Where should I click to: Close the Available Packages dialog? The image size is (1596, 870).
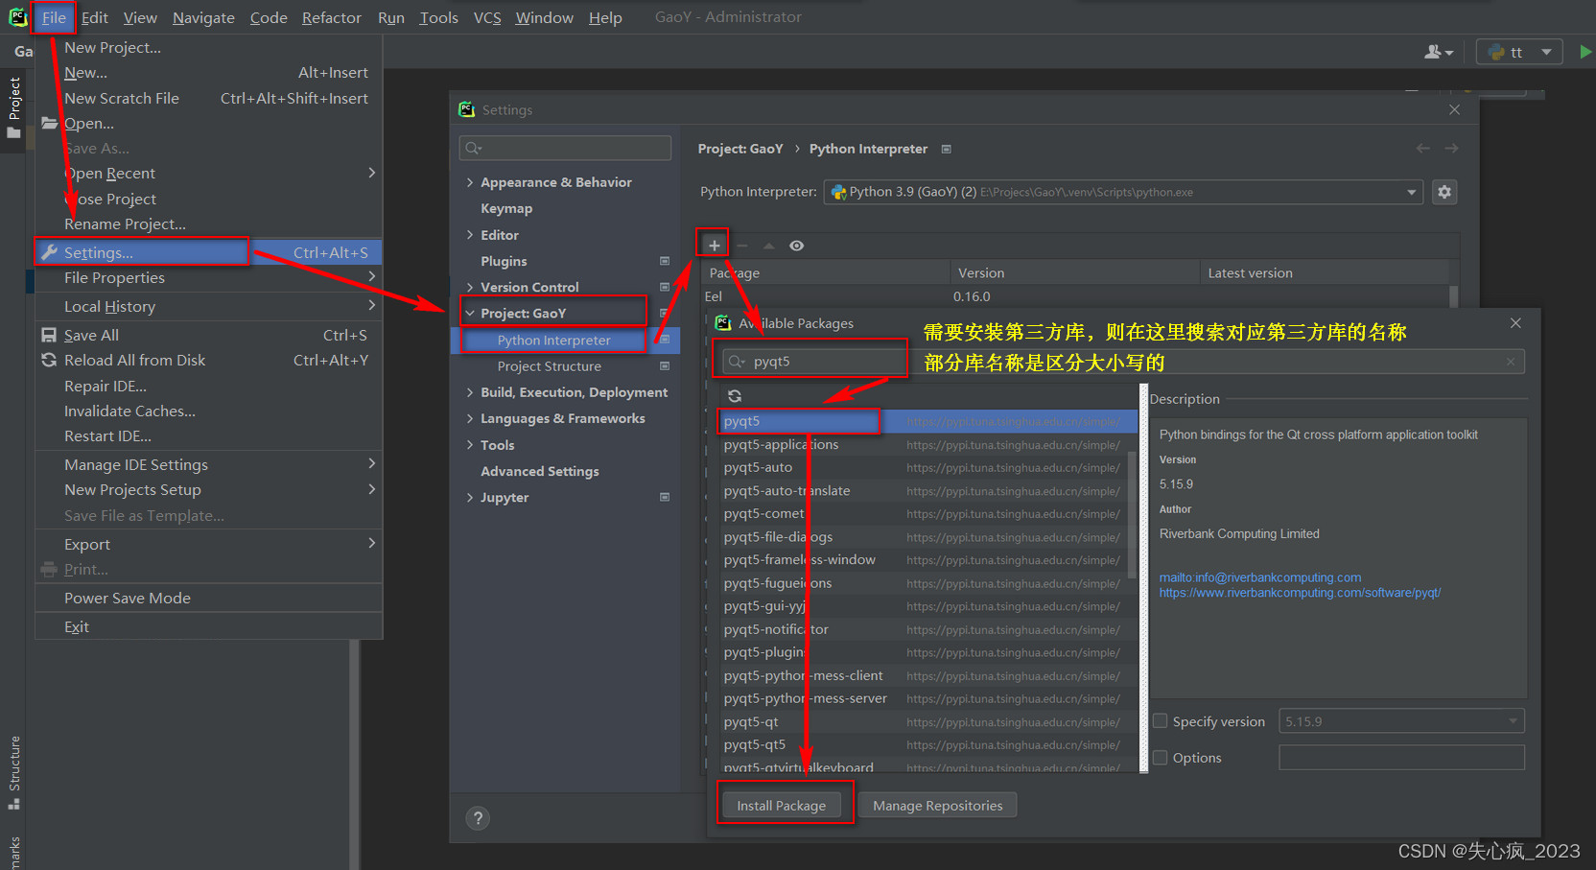(1515, 323)
